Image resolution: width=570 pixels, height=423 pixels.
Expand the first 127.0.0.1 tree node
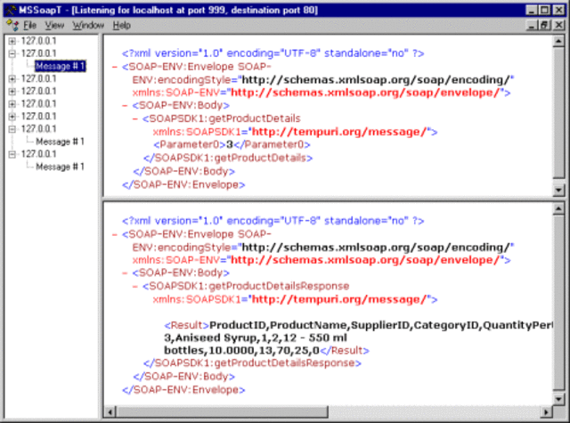[12, 41]
